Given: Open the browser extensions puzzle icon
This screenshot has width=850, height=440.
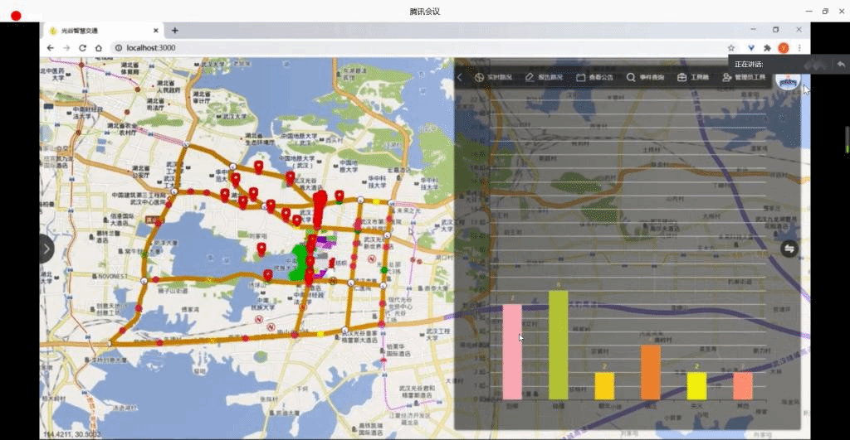Looking at the screenshot, I should pyautogui.click(x=767, y=48).
